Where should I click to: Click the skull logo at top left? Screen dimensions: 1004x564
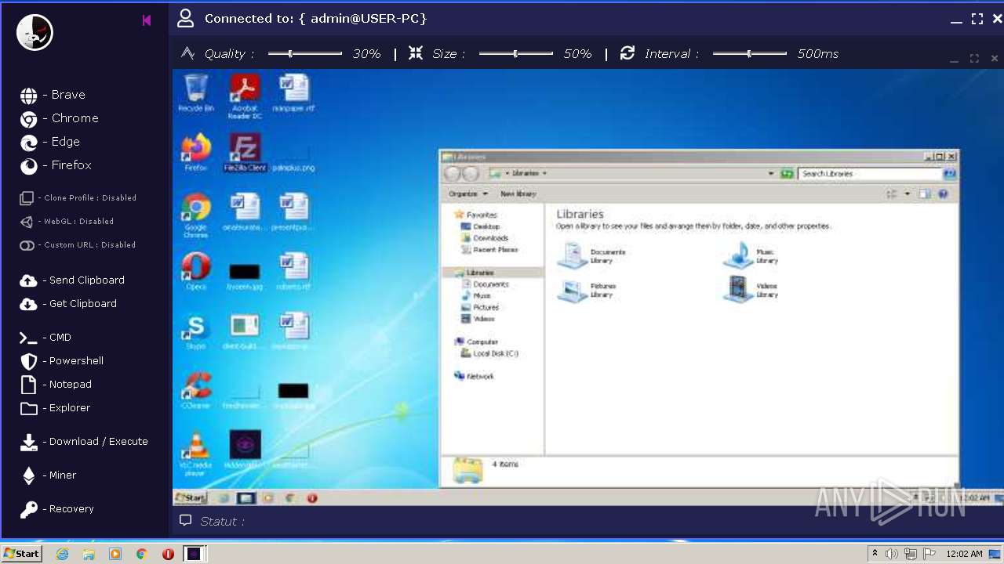pyautogui.click(x=35, y=32)
